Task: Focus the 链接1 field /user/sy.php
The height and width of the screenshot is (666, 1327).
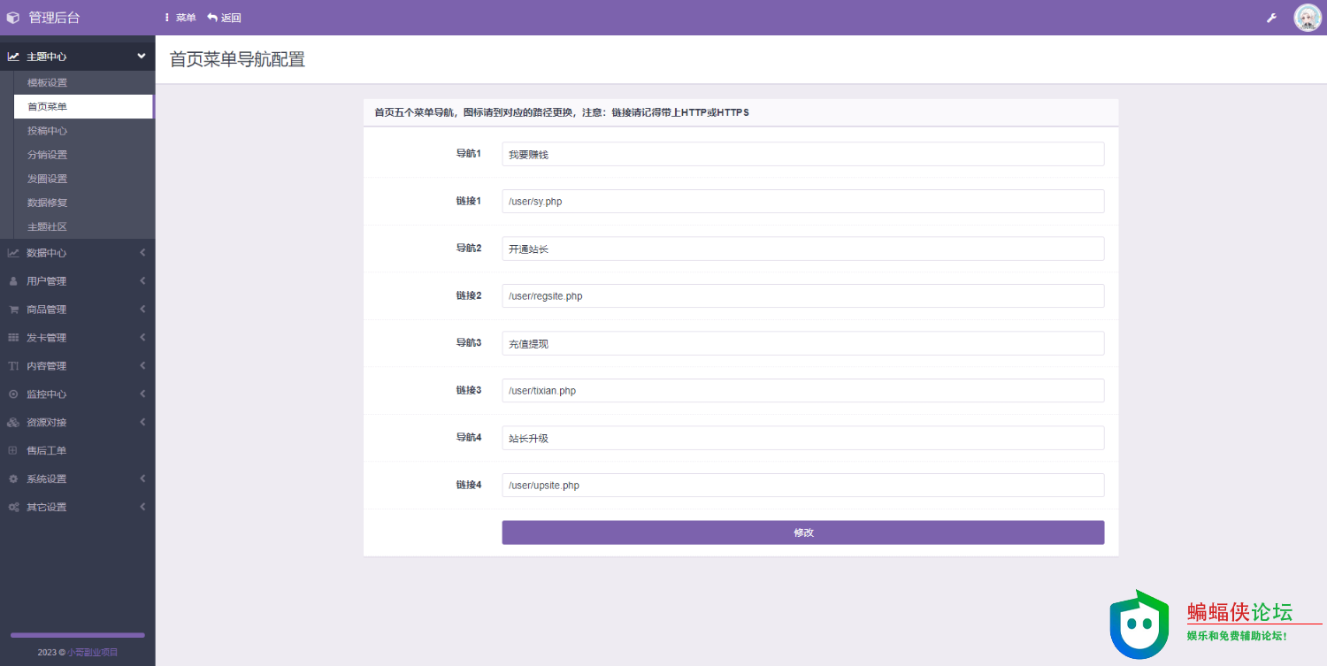Action: point(803,202)
